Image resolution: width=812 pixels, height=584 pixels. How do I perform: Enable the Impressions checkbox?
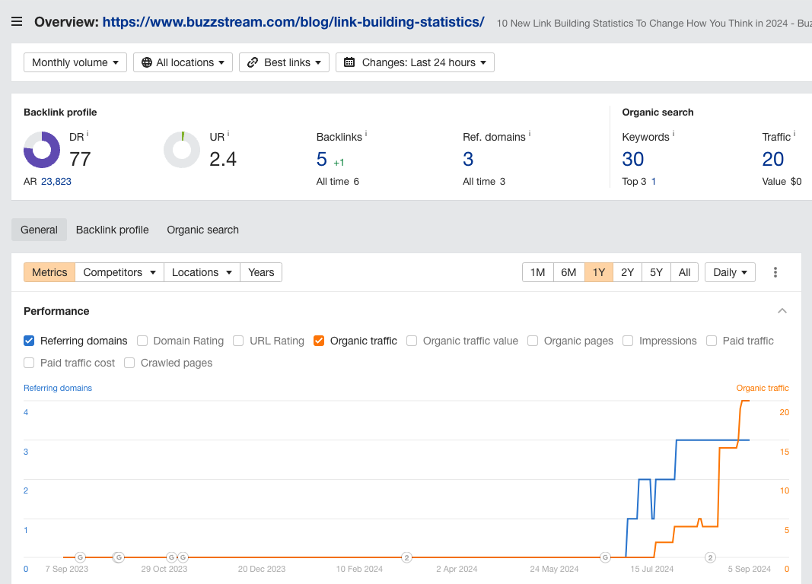pos(628,341)
